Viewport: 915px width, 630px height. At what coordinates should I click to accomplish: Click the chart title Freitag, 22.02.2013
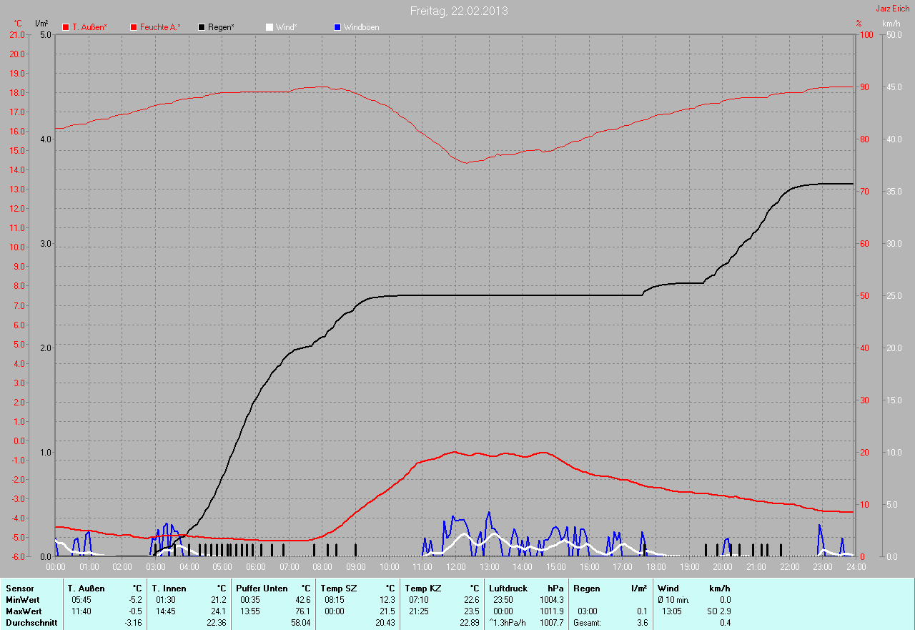(458, 11)
